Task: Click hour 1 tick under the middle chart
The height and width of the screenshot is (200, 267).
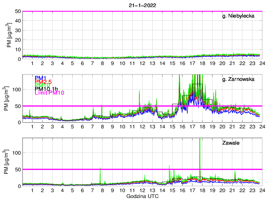Action: (32, 127)
